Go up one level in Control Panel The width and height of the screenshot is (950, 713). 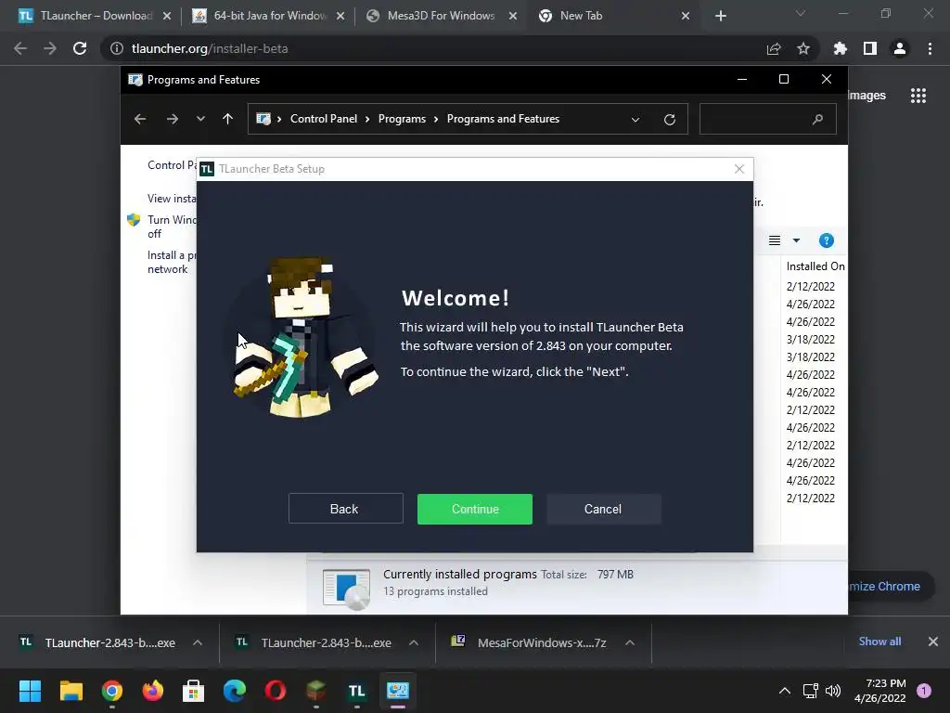tap(228, 119)
